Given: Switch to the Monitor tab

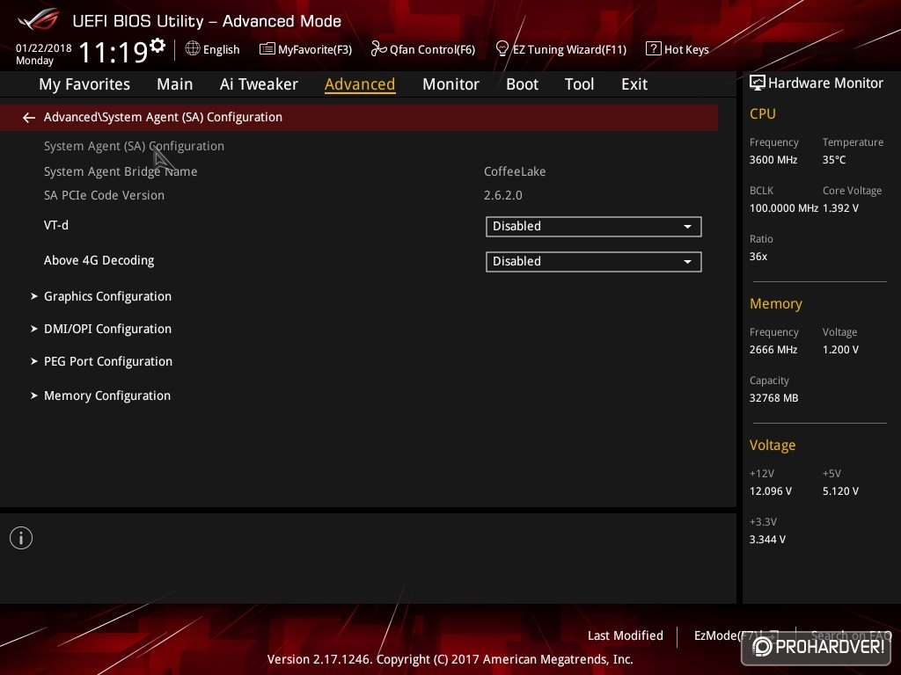Looking at the screenshot, I should click(450, 84).
